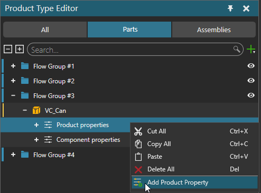Click the expand all plus box icon
Viewport: 261px width, 193px height.
[x=20, y=49]
